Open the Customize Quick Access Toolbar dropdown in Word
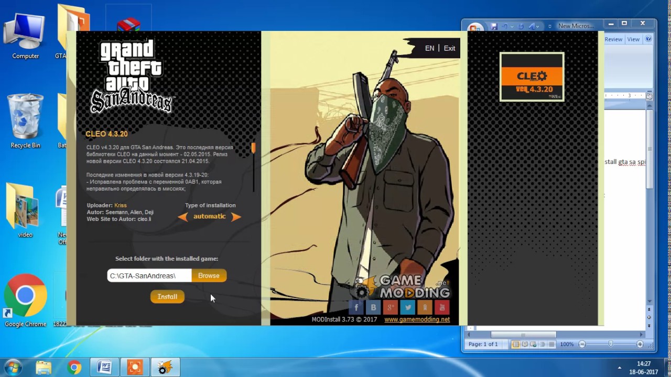 [549, 26]
